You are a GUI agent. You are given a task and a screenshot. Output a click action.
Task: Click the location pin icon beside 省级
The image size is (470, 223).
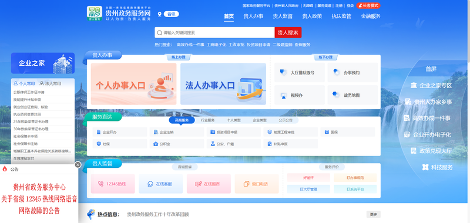[x=159, y=14]
